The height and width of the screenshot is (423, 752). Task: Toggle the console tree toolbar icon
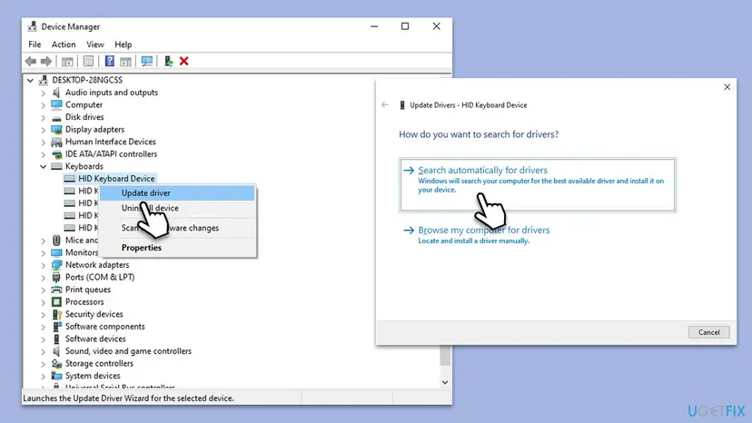pos(67,62)
